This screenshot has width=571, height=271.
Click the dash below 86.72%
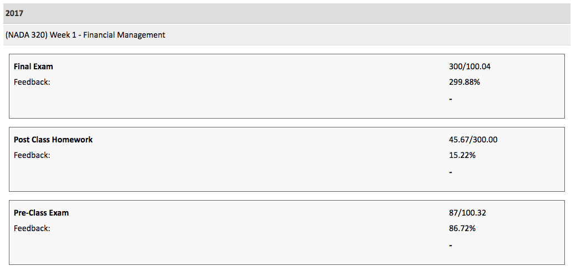[451, 246]
